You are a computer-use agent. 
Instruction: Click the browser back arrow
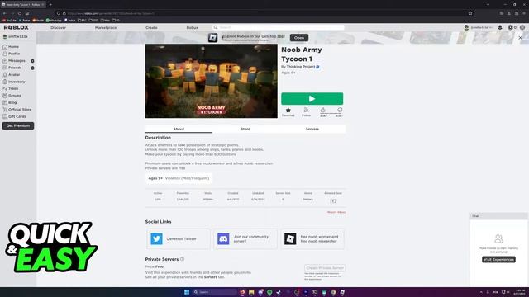point(5,13)
